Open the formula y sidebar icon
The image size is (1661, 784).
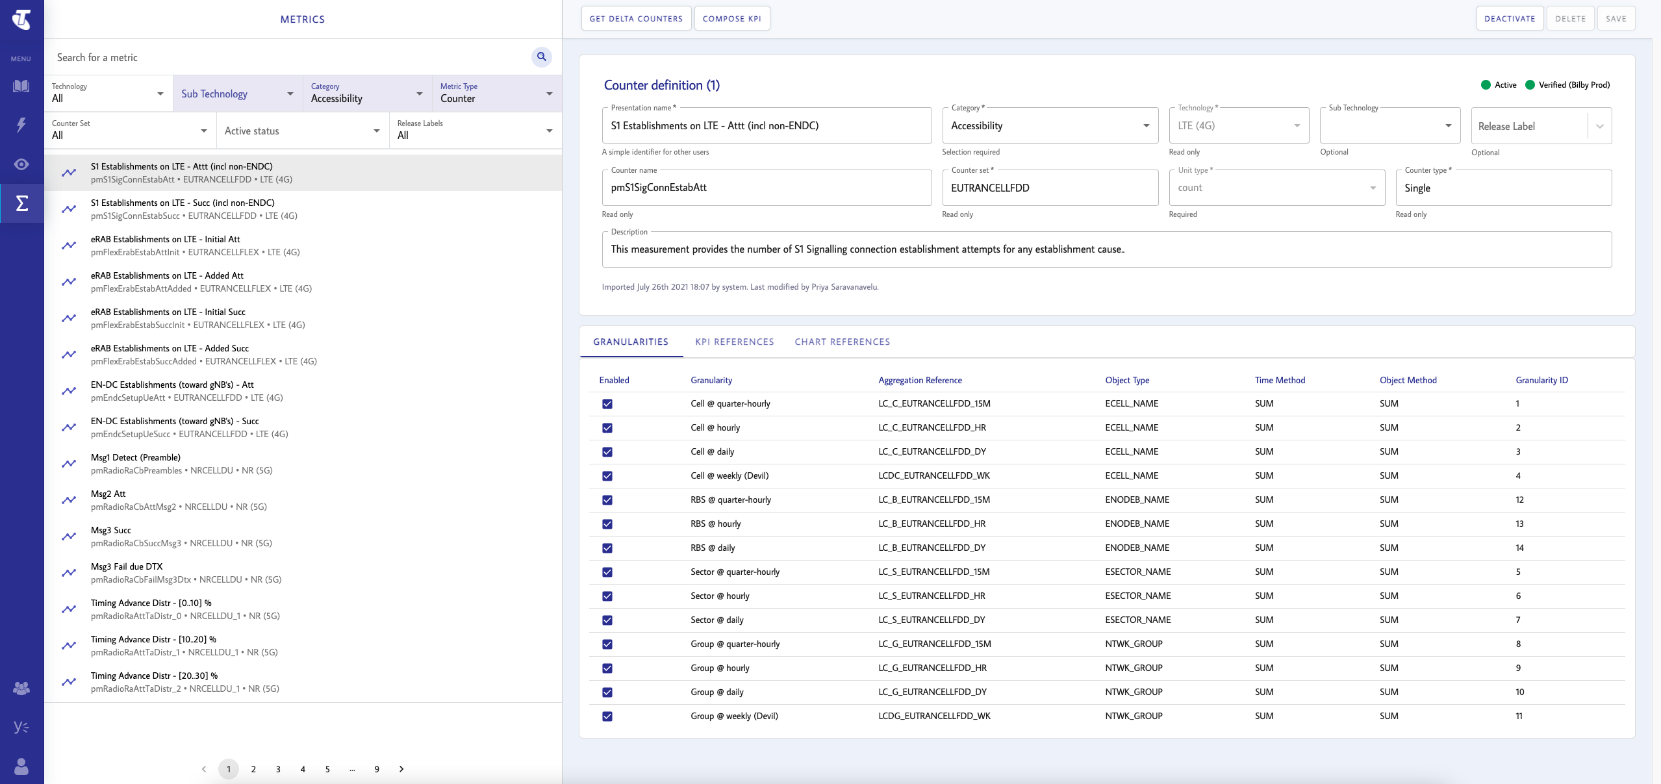pyautogui.click(x=21, y=727)
